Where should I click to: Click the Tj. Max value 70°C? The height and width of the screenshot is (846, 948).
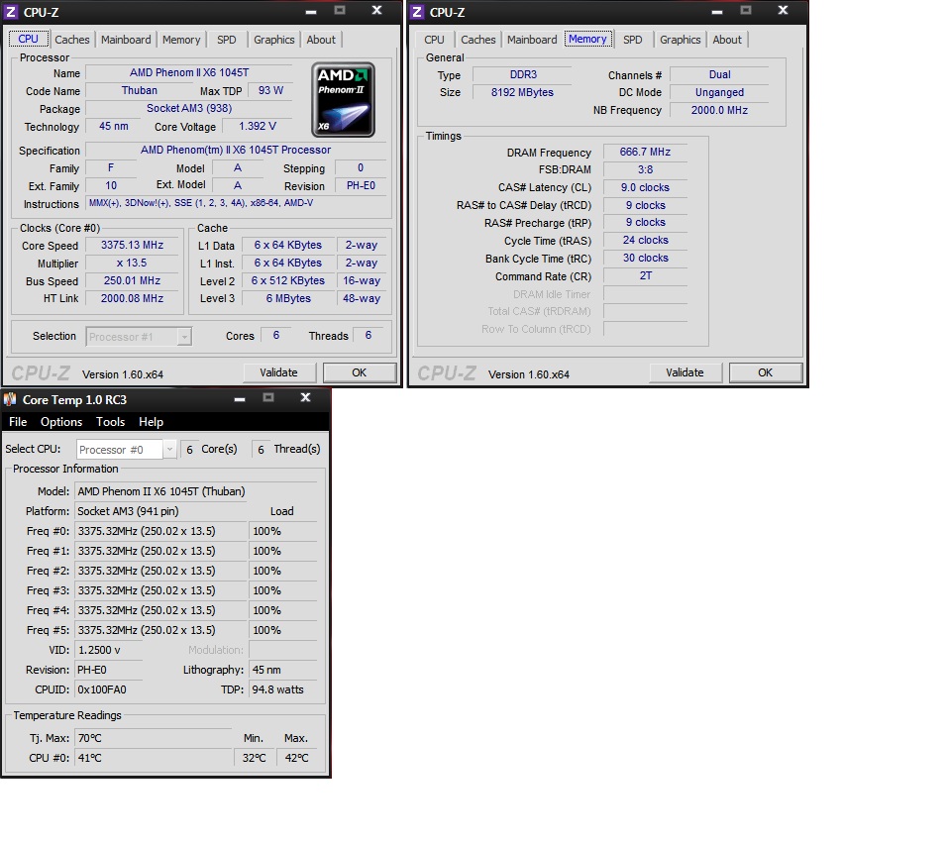coord(155,738)
